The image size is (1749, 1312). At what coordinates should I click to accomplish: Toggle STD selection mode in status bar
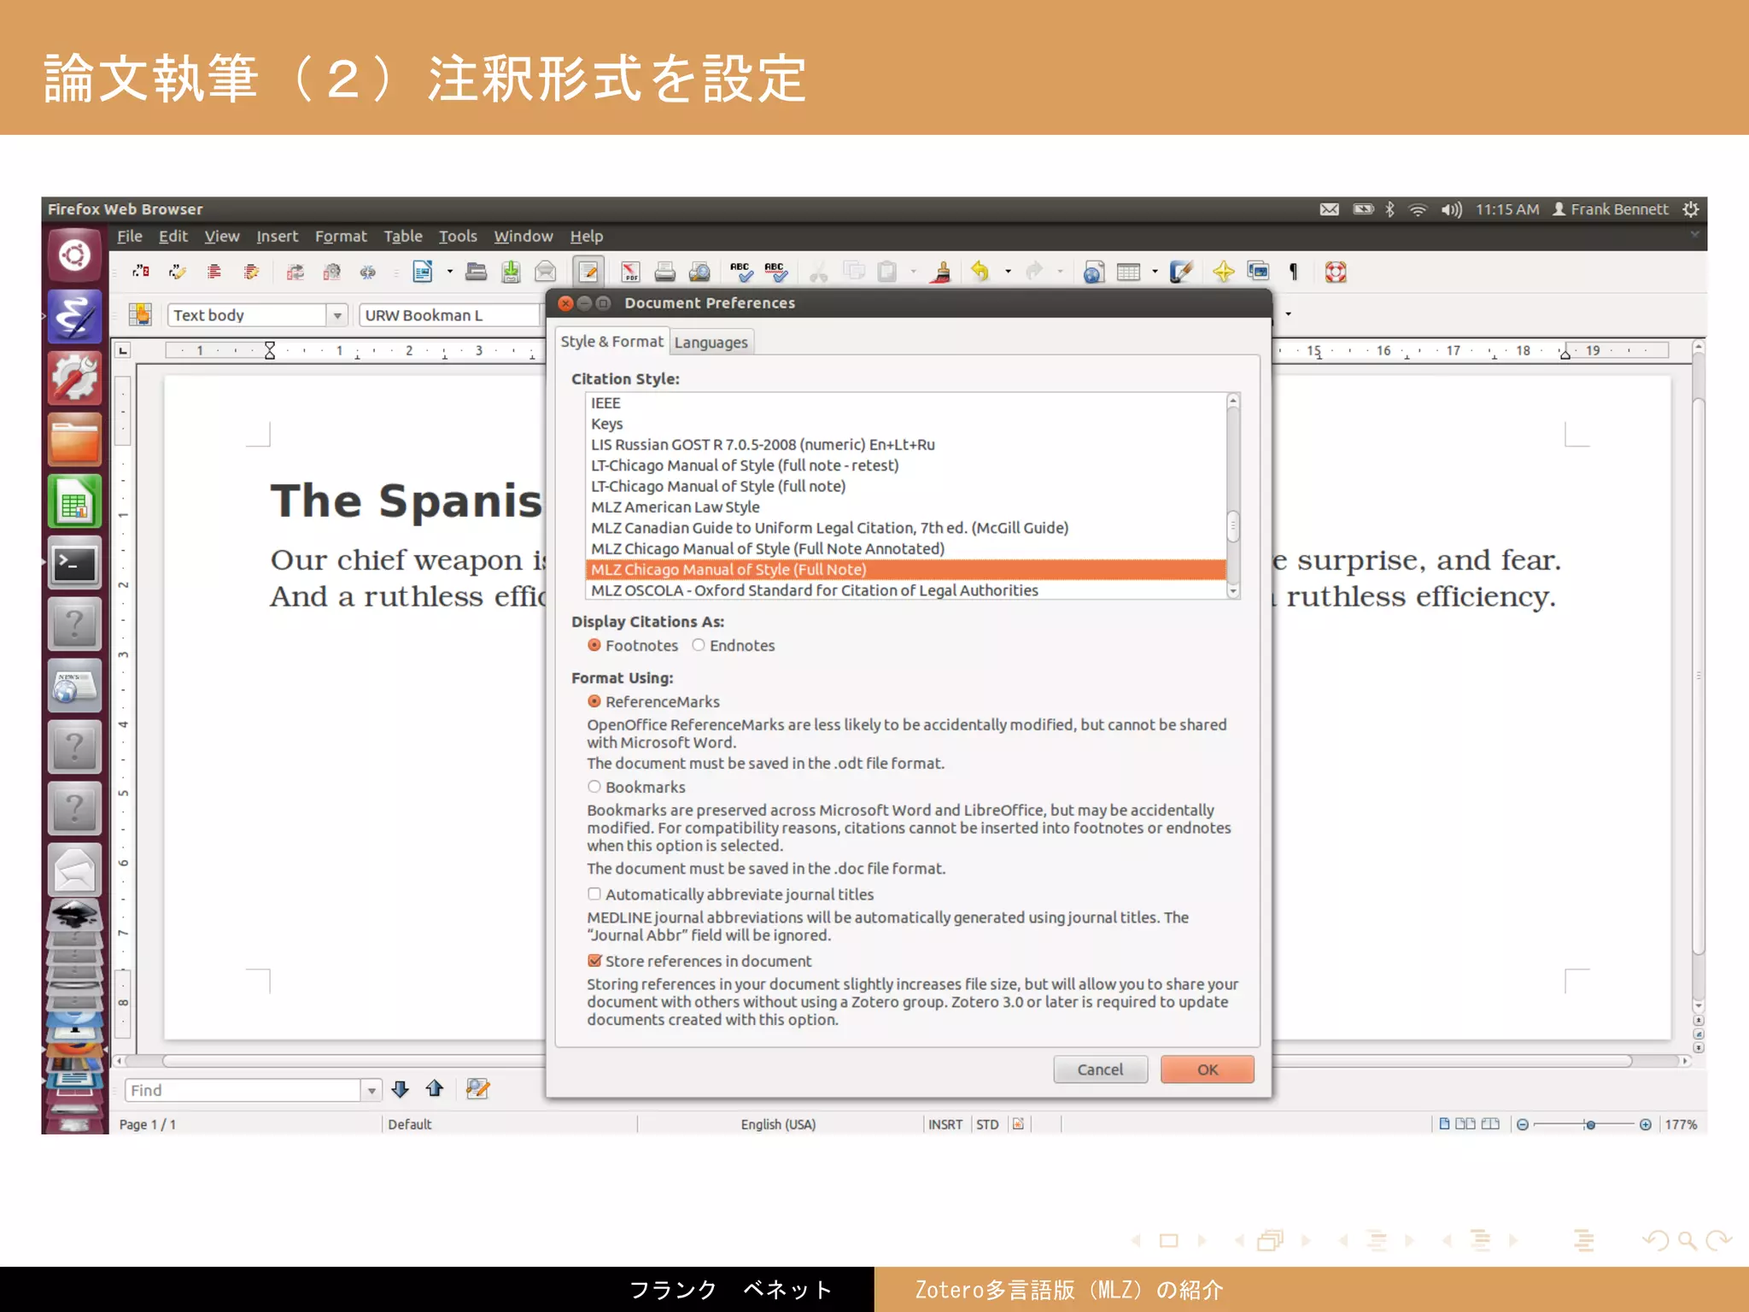click(987, 1124)
